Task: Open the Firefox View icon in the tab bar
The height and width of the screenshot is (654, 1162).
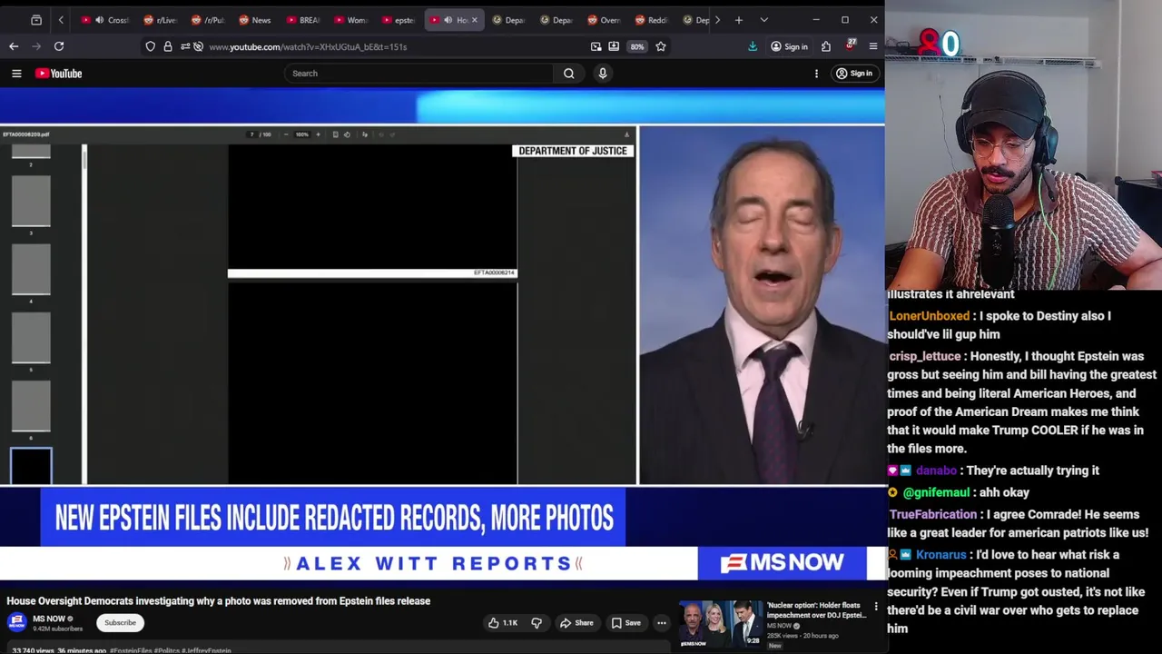Action: point(36,20)
